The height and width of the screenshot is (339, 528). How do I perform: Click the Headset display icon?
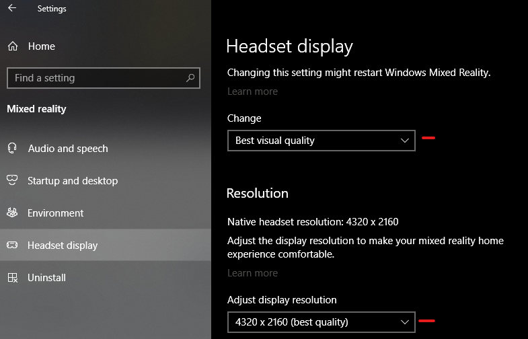[12, 245]
